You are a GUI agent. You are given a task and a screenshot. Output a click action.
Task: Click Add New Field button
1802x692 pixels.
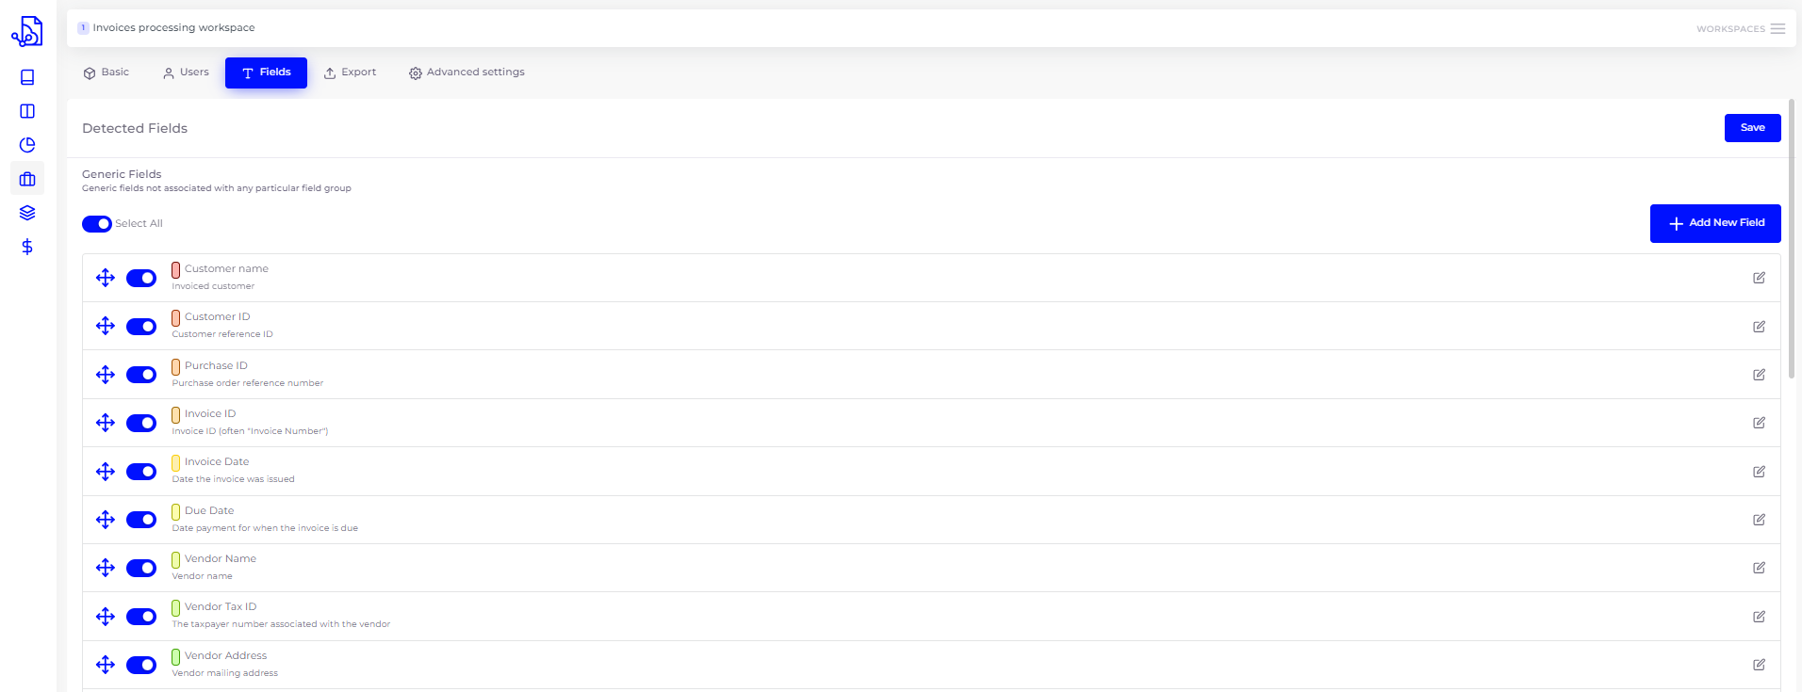(x=1714, y=223)
